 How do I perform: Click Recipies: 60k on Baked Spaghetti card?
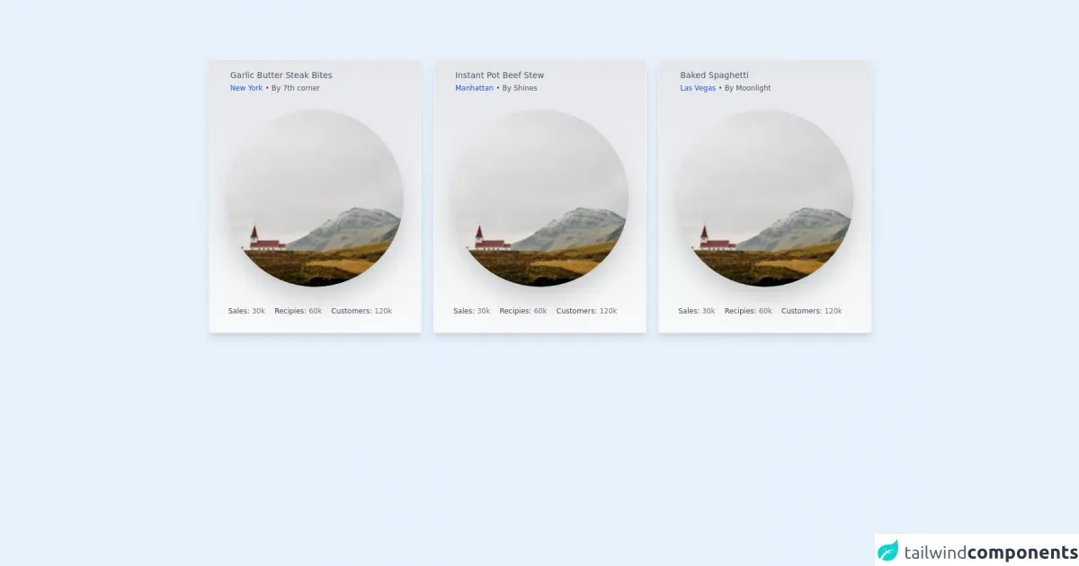point(748,311)
